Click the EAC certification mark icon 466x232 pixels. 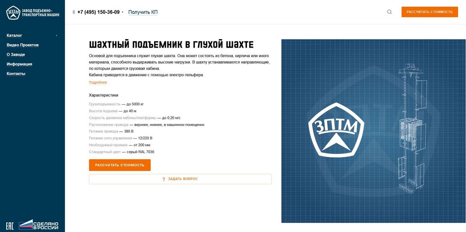coord(10,225)
